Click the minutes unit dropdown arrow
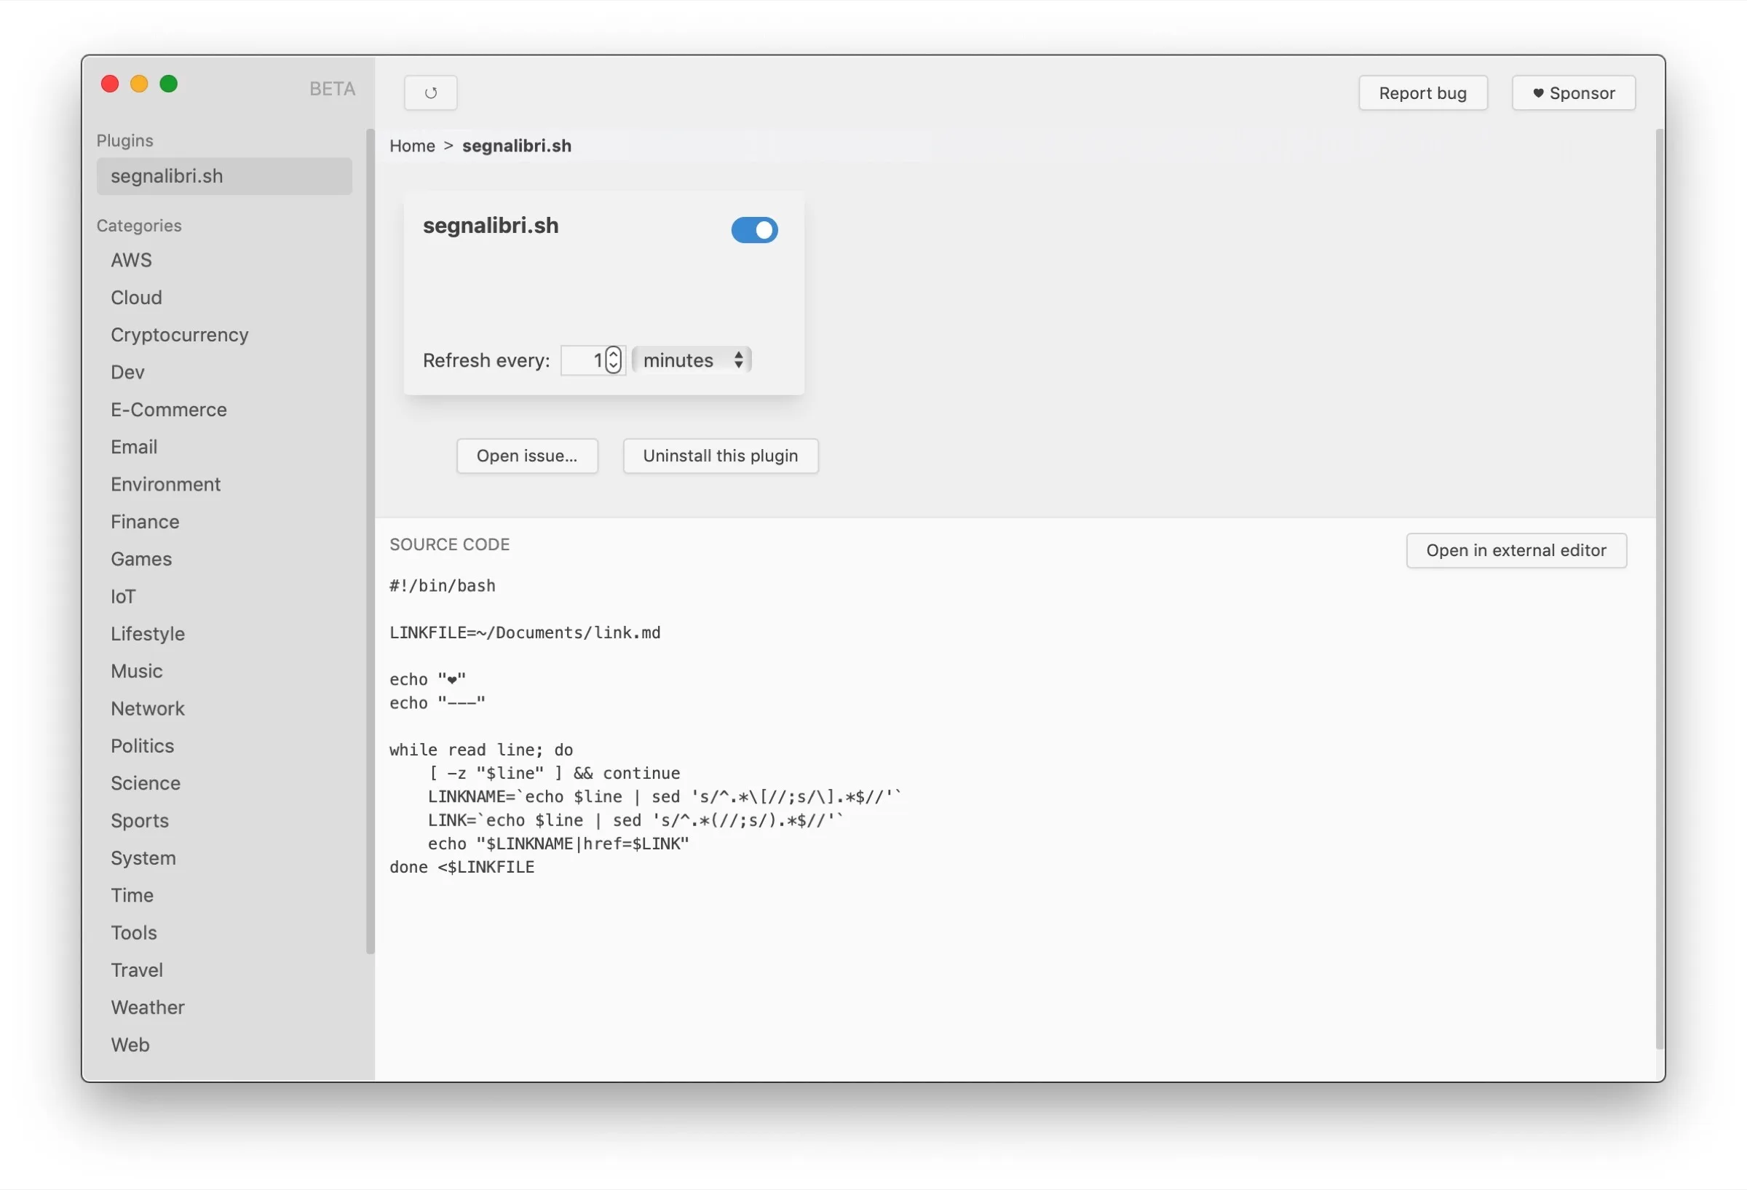 point(740,360)
